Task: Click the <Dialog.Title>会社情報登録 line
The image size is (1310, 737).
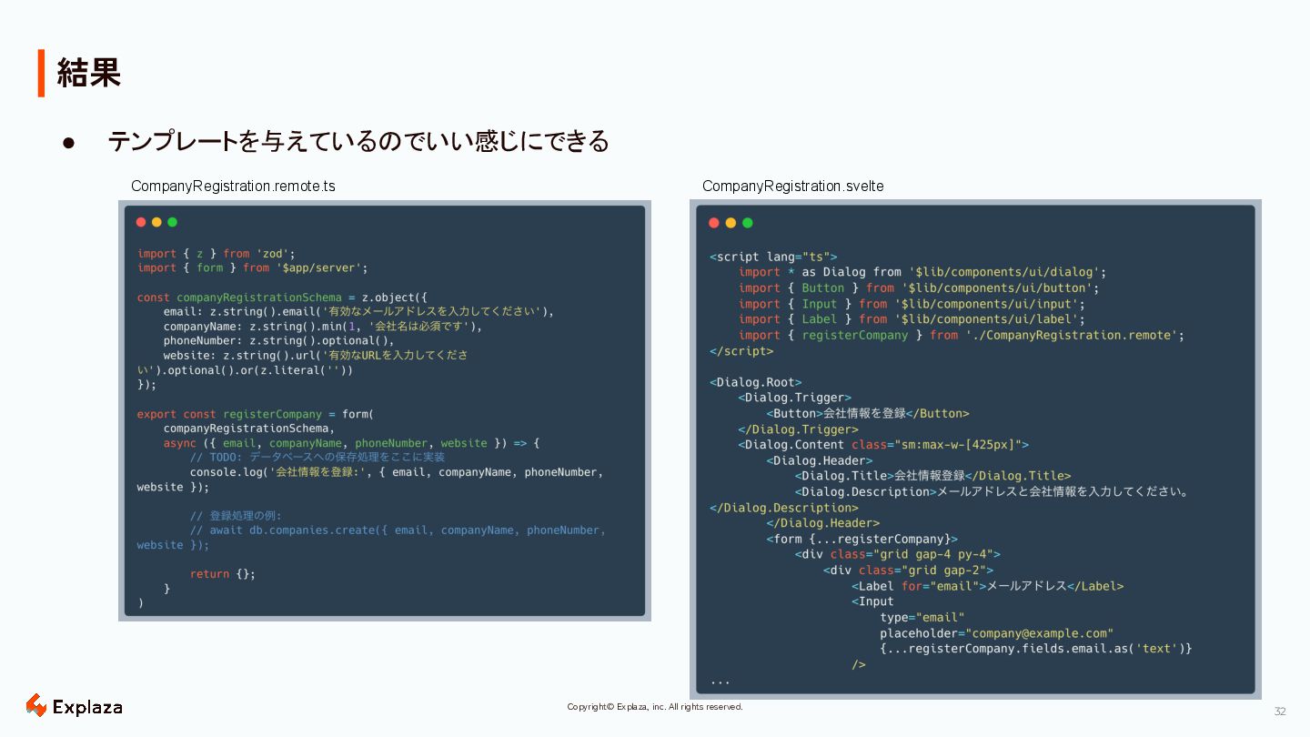Action: pos(933,476)
